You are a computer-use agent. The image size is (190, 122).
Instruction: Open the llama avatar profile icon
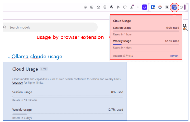pos(184,27)
